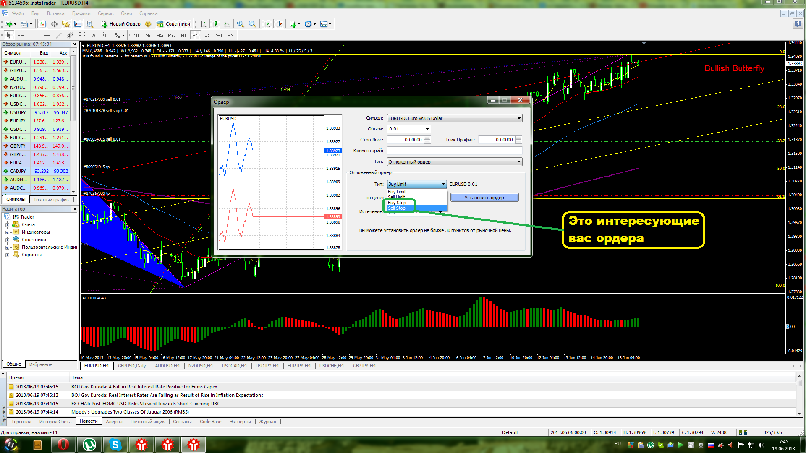Open the Объем volume dropdown
Image resolution: width=806 pixels, height=453 pixels.
(427, 129)
